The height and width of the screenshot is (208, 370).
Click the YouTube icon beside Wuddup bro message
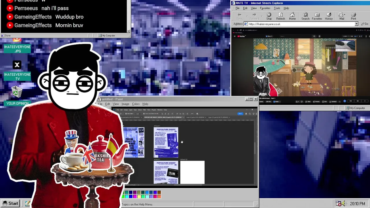[10, 17]
